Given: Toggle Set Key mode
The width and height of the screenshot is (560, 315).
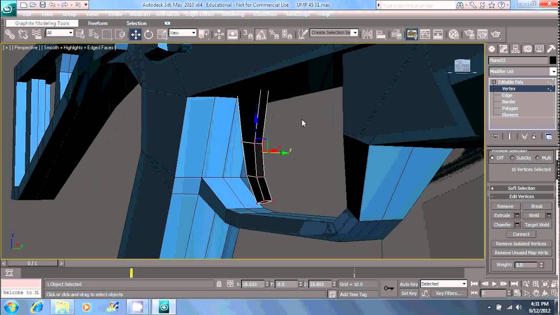Looking at the screenshot, I should coord(409,293).
